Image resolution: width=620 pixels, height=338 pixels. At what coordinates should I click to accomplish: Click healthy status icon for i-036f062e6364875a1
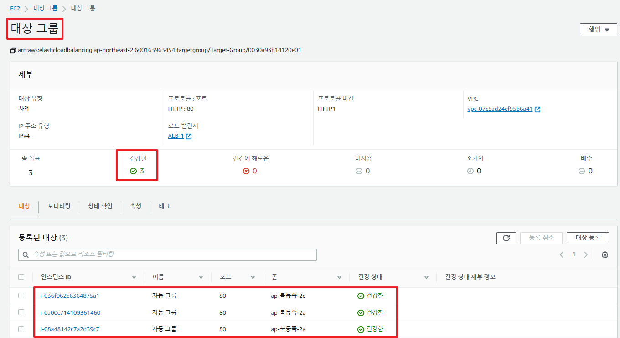[x=361, y=296]
